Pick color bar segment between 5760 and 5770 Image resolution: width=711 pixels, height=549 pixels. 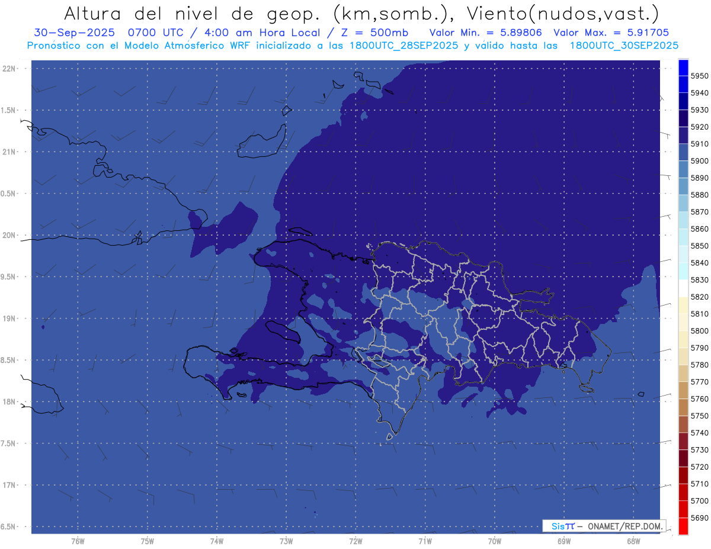683,390
